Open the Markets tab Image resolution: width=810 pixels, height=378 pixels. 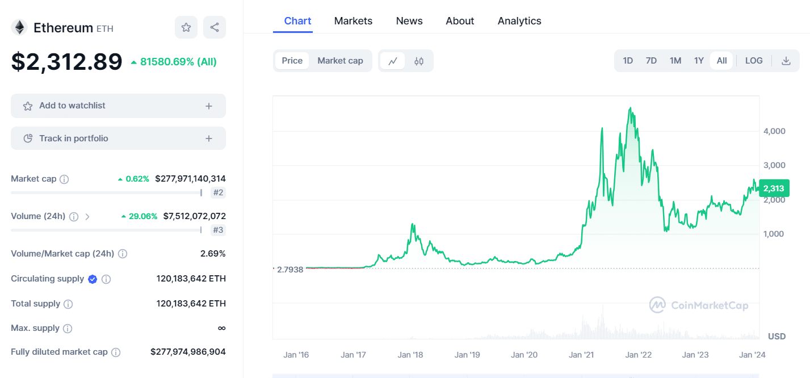pyautogui.click(x=353, y=20)
